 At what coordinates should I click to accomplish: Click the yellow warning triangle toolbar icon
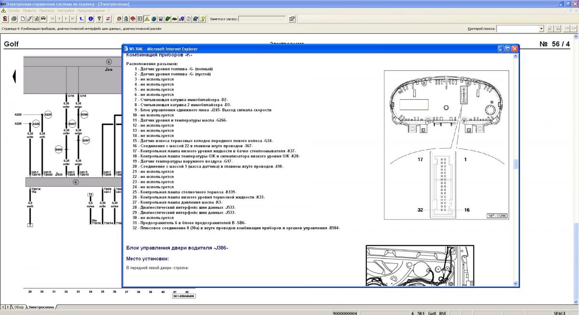pyautogui.click(x=147, y=19)
